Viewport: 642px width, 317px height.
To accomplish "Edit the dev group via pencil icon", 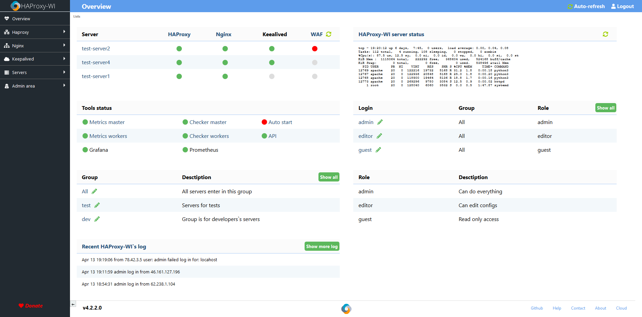I will pyautogui.click(x=97, y=219).
